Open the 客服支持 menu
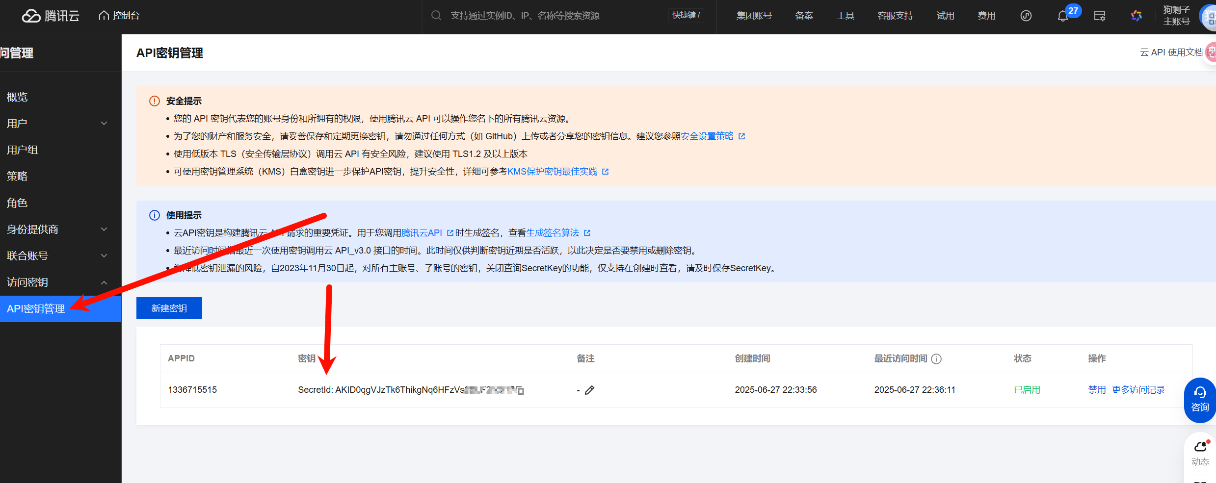Screen dimensions: 1216x483 pyautogui.click(x=896, y=16)
